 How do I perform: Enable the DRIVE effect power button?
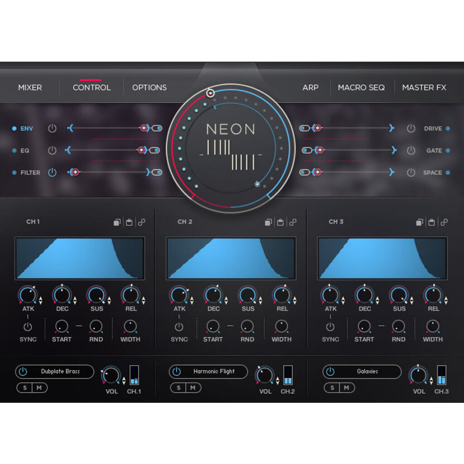(x=412, y=129)
